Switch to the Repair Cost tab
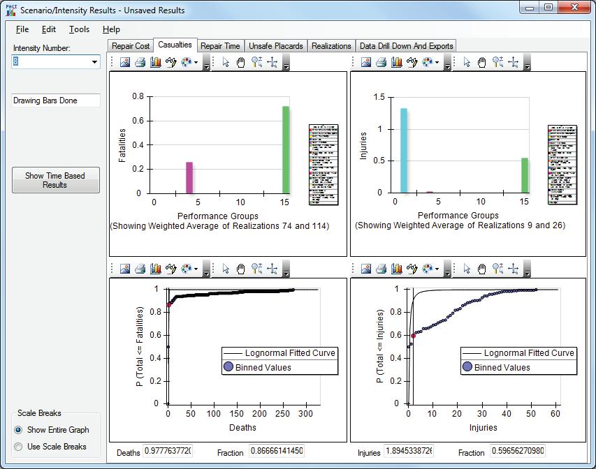 (131, 46)
